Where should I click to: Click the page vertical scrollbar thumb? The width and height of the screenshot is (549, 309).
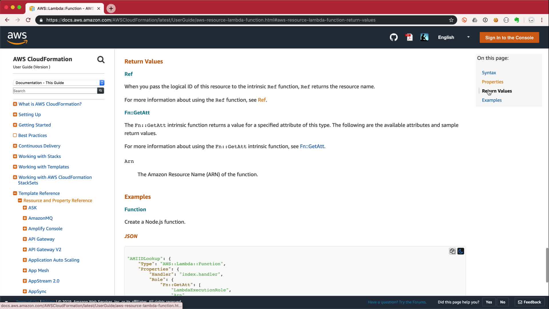click(x=547, y=265)
